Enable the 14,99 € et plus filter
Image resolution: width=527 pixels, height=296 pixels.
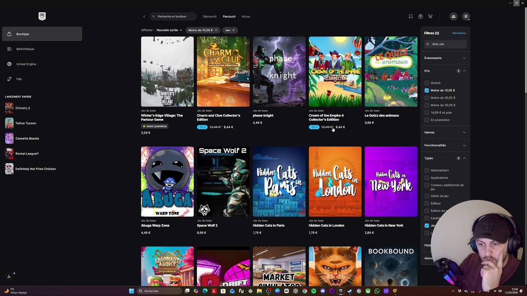point(427,113)
